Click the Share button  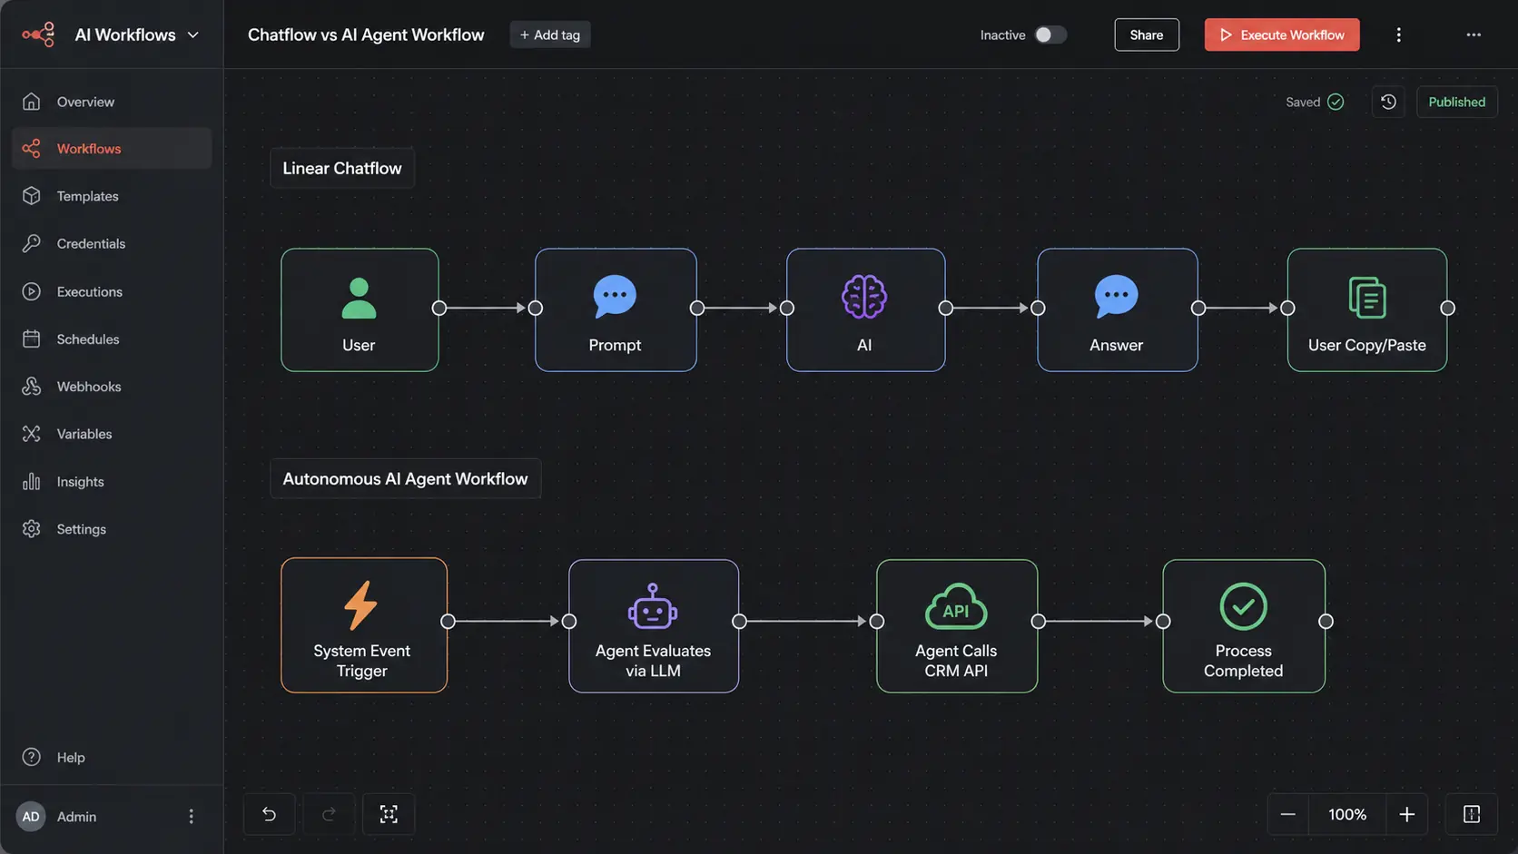click(1147, 34)
